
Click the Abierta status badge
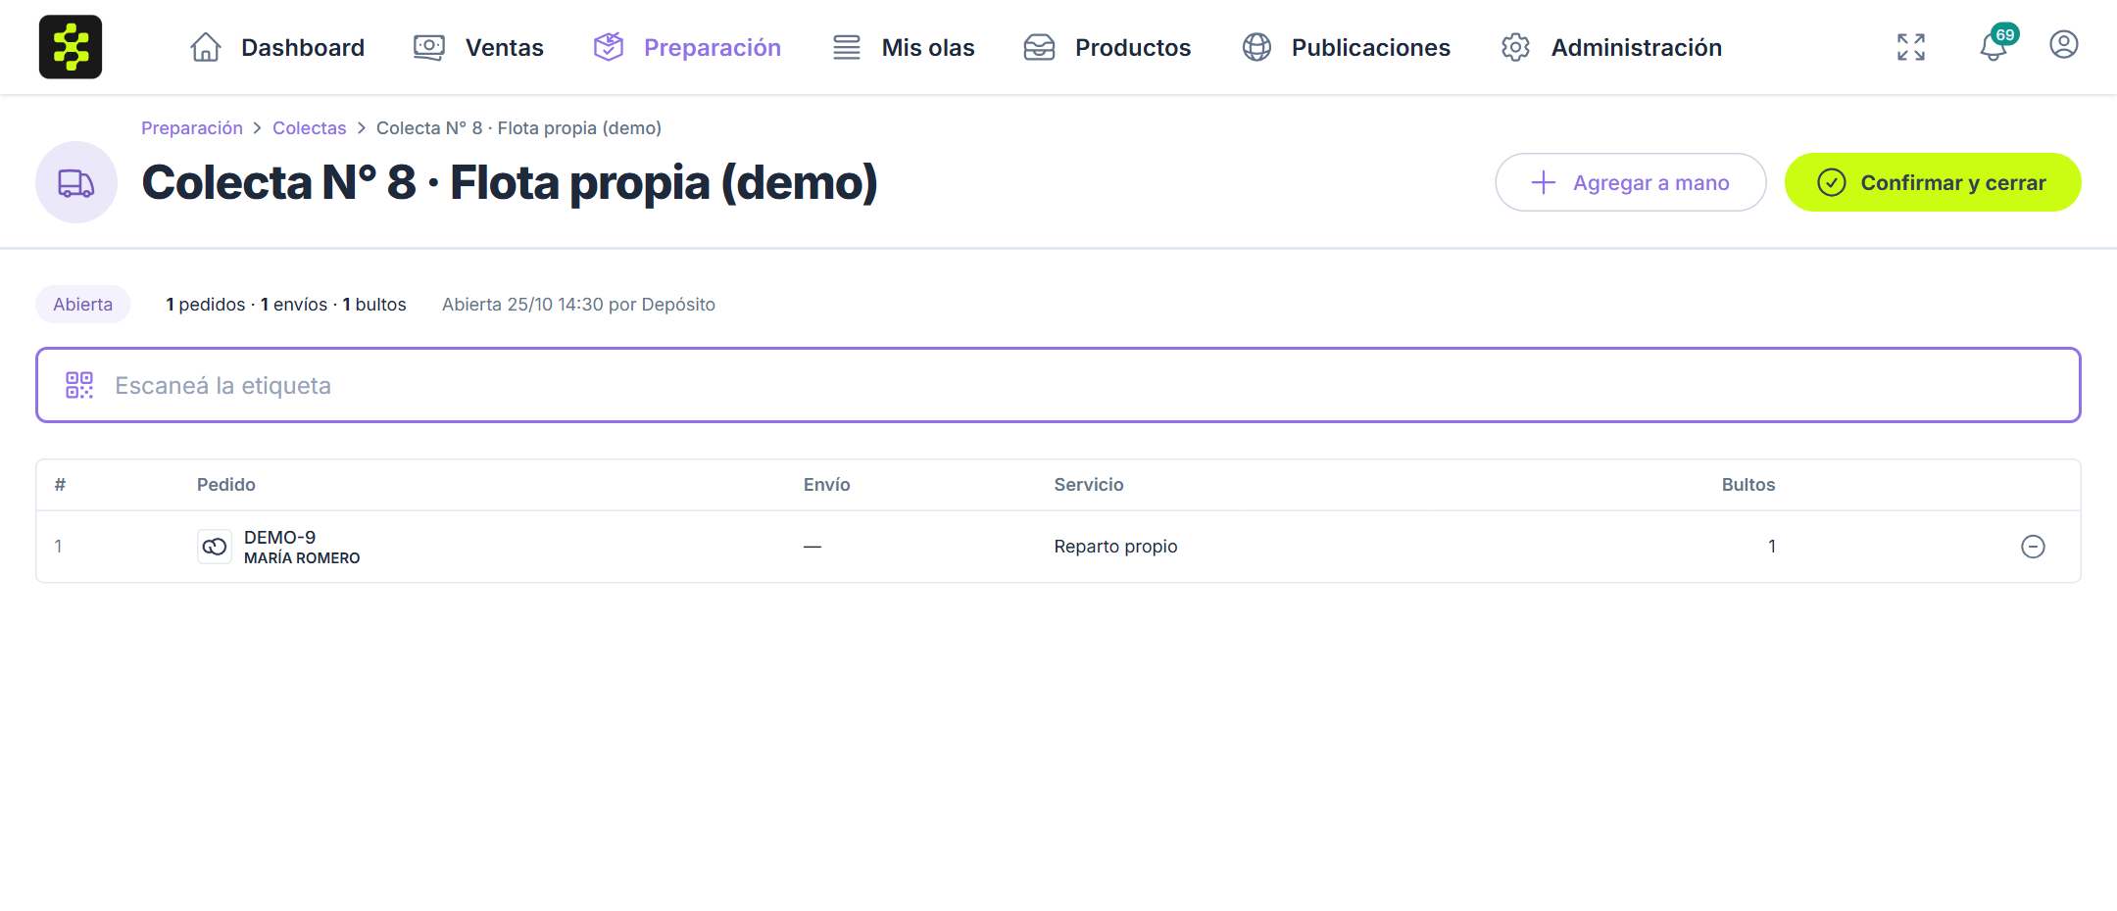click(x=83, y=305)
